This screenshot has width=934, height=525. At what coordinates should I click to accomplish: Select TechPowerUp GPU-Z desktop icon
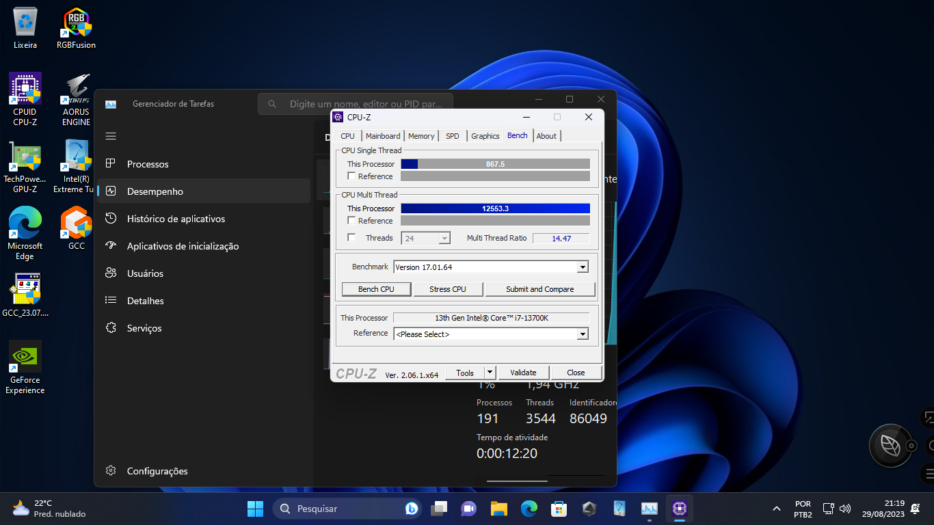pos(25,167)
